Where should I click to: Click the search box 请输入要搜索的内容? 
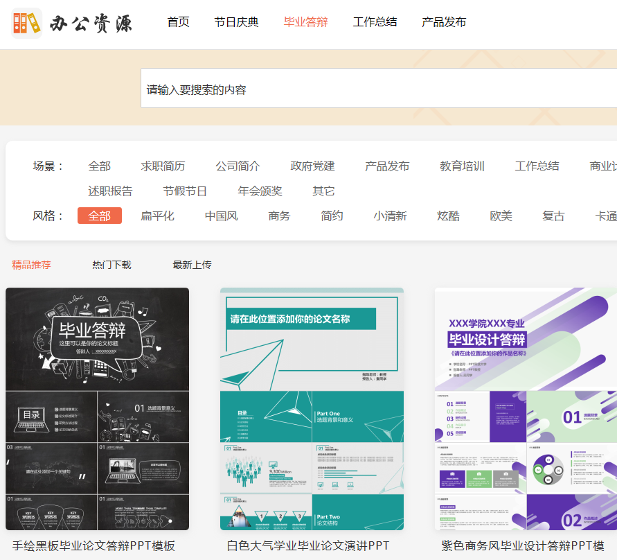coord(379,88)
